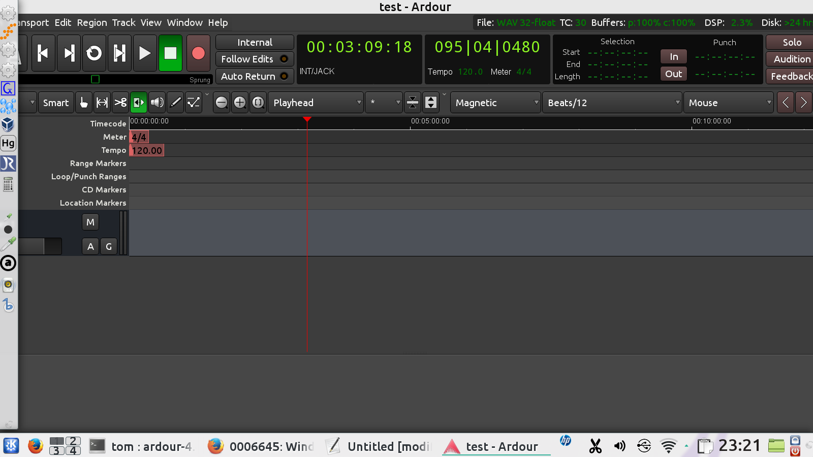The image size is (813, 457).
Task: Mute the track with M button
Action: (90, 222)
